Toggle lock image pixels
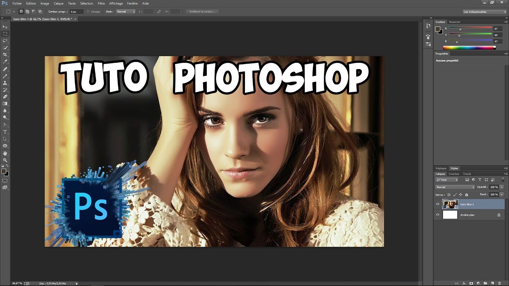The width and height of the screenshot is (509, 286). [455, 195]
